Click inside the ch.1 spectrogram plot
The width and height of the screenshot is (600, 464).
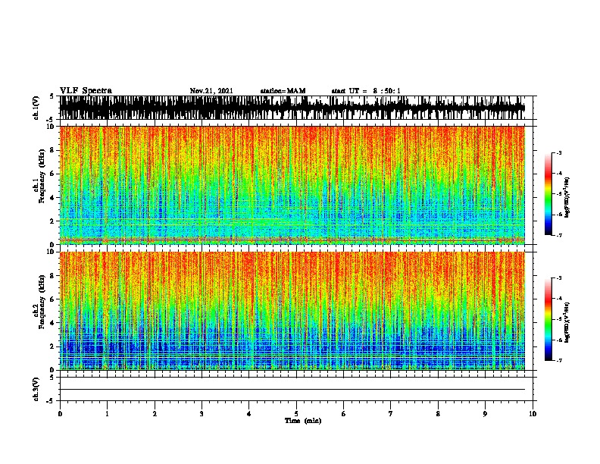tap(292, 185)
